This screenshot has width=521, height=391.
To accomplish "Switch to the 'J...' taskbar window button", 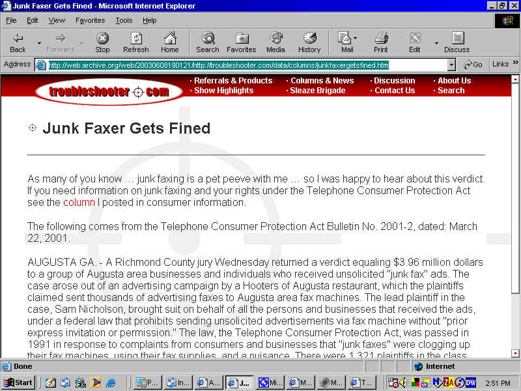I will (239, 383).
